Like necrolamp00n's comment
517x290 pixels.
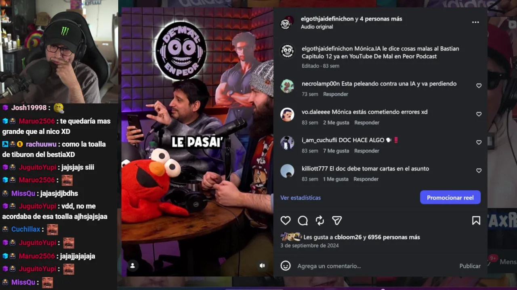tap(479, 86)
